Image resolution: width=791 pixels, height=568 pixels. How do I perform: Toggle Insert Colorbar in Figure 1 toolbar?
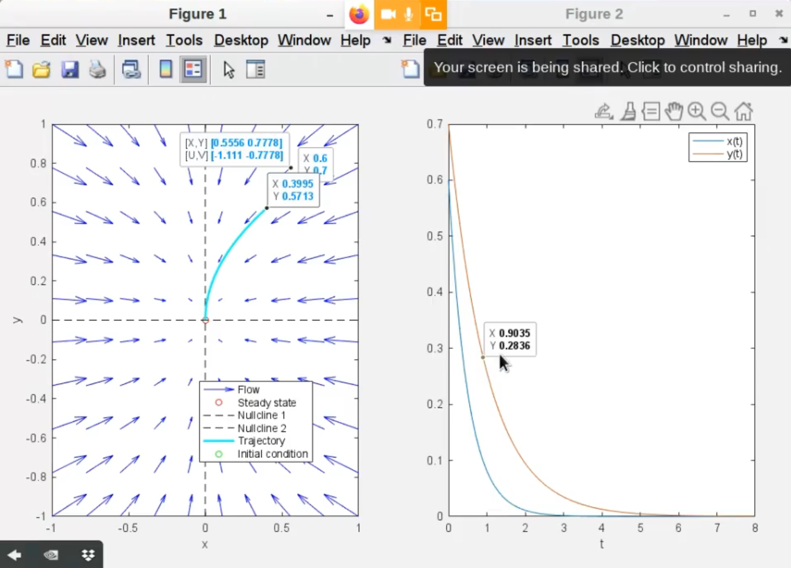tap(165, 69)
